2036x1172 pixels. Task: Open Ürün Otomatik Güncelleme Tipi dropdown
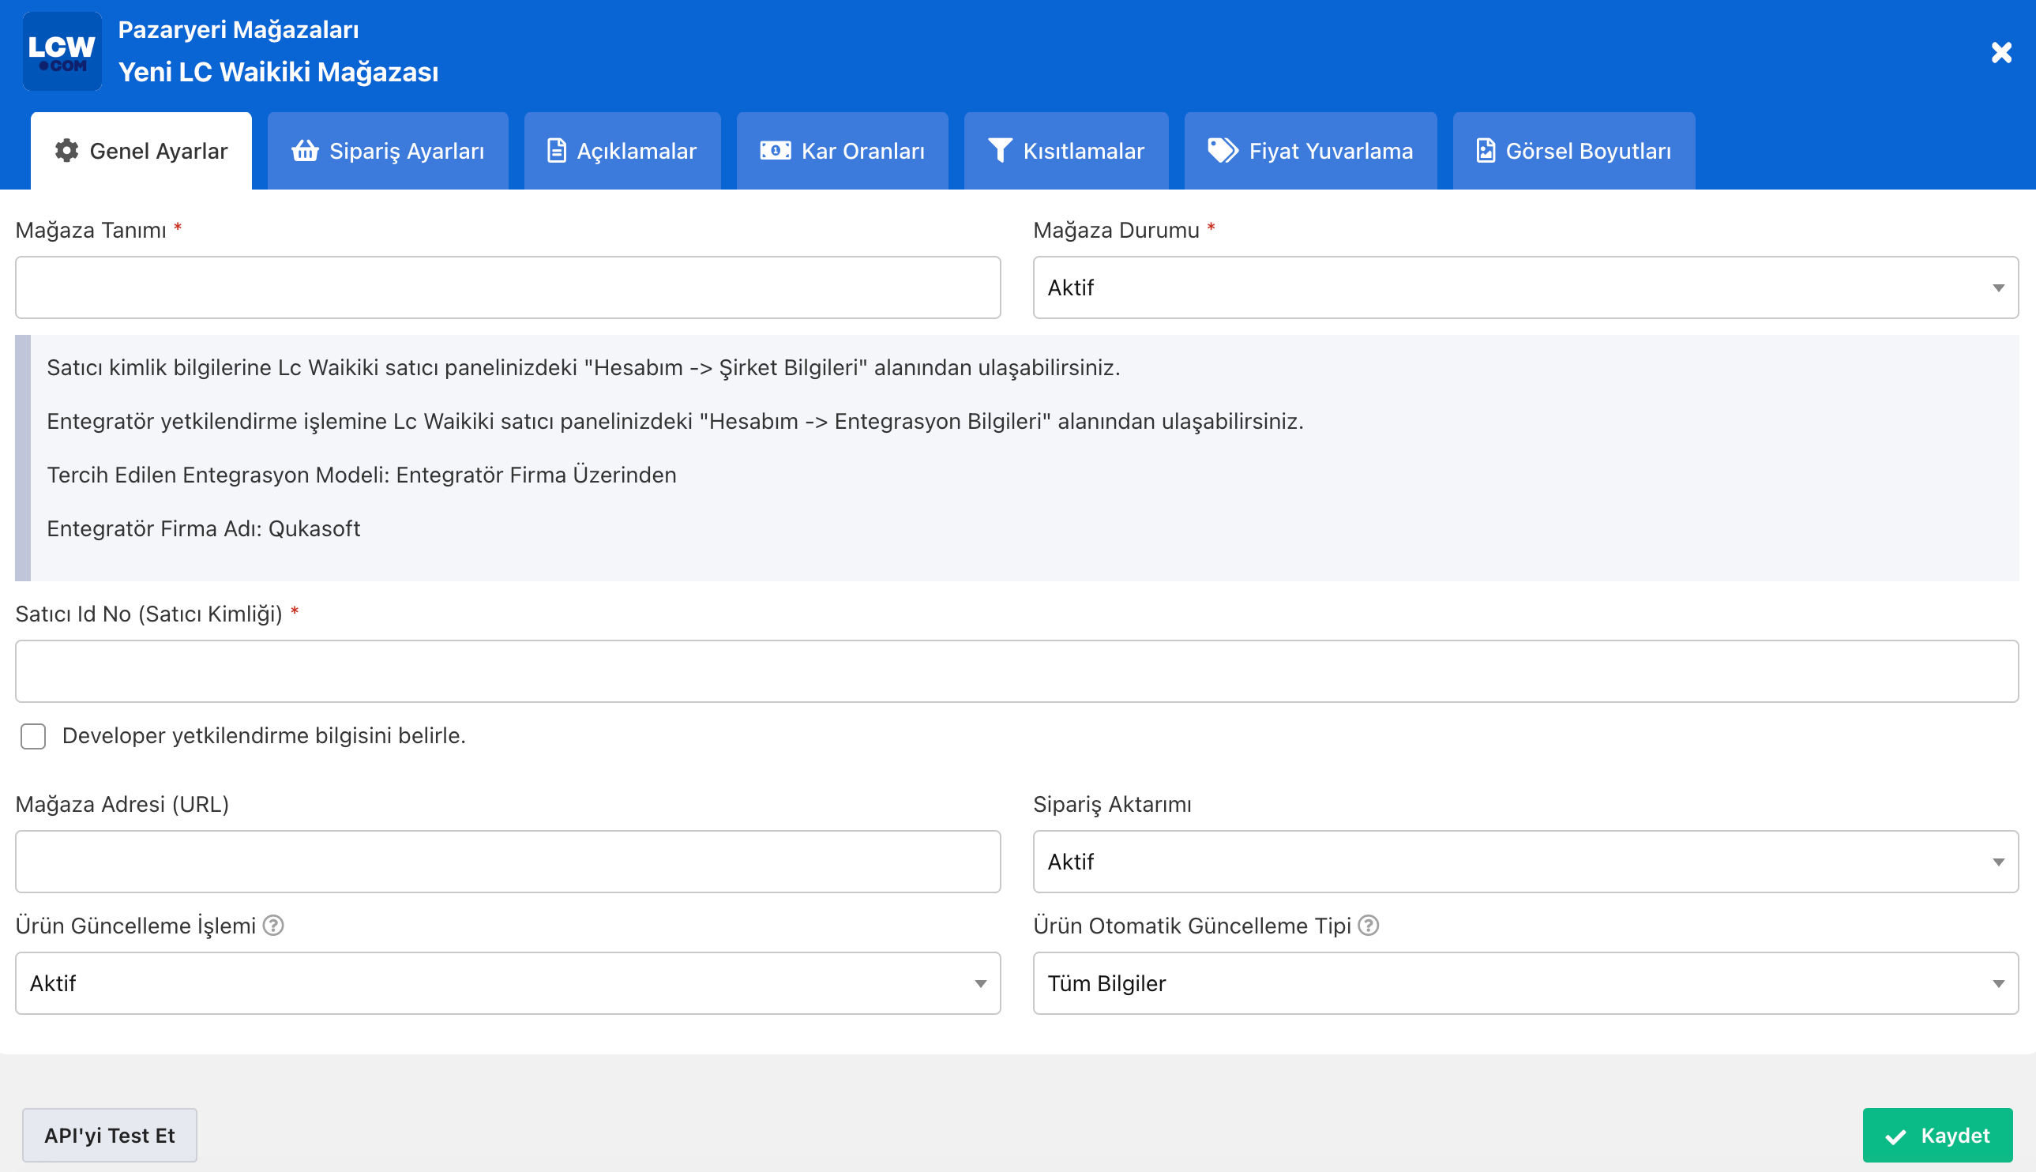pyautogui.click(x=1525, y=982)
